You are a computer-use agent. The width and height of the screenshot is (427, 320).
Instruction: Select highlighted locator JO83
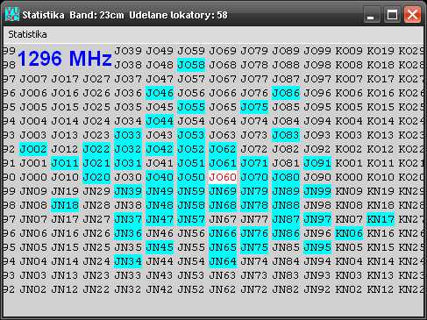286,135
